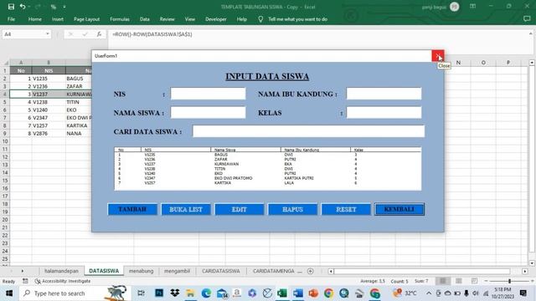Select cell V2876 in the worksheet
The image size is (536, 301).
coord(49,134)
